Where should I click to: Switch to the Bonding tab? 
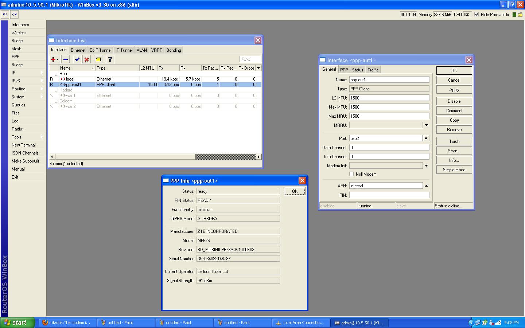(174, 50)
